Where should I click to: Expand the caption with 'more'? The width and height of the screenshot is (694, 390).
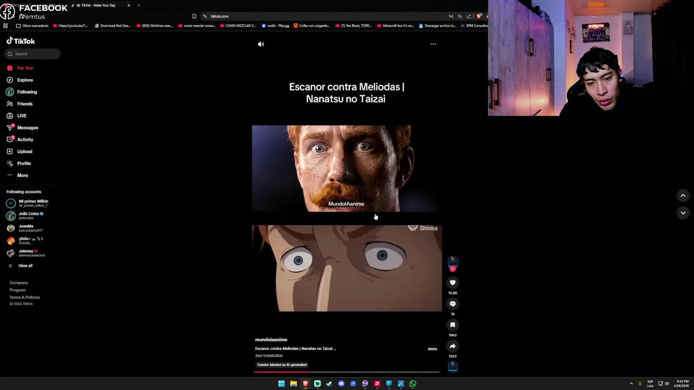432,349
